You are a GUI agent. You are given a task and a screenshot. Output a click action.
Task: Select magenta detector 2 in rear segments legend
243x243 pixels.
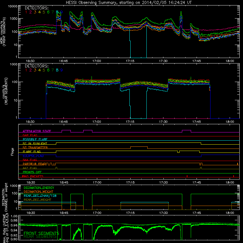[31, 70]
